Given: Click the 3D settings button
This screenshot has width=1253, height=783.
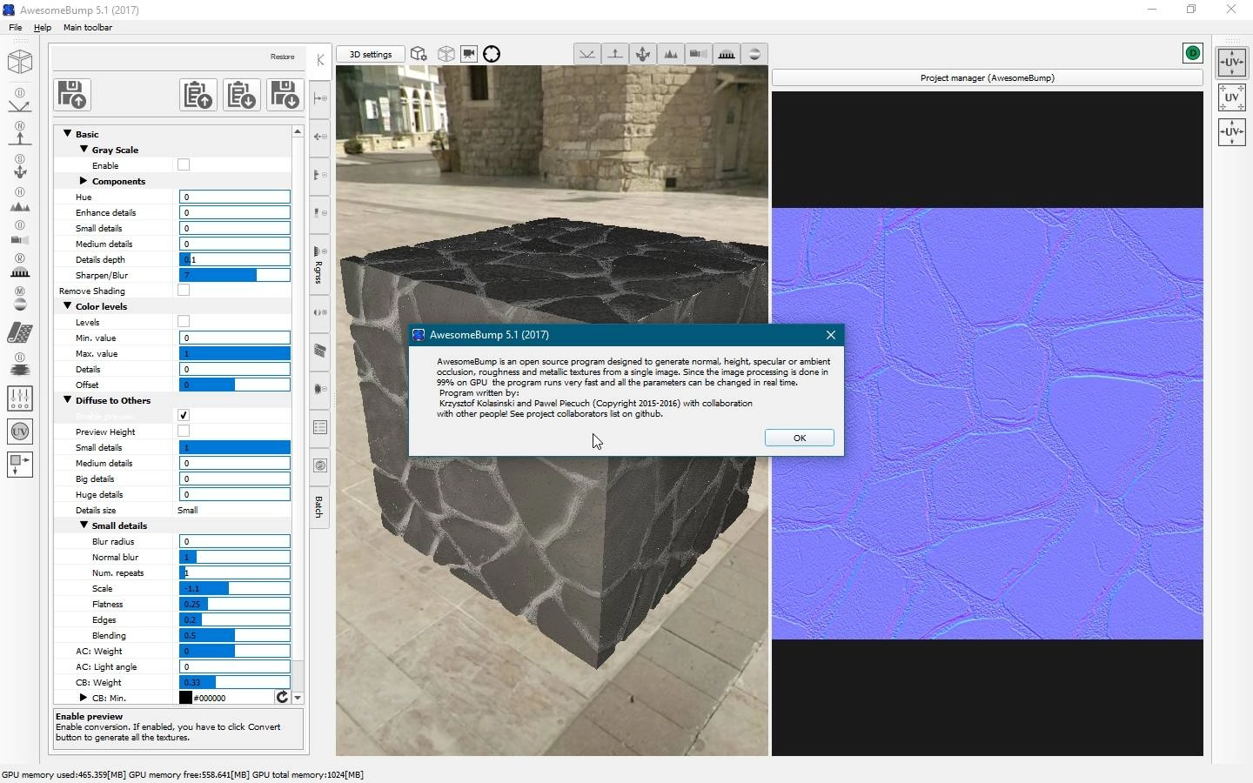Looking at the screenshot, I should 371,54.
